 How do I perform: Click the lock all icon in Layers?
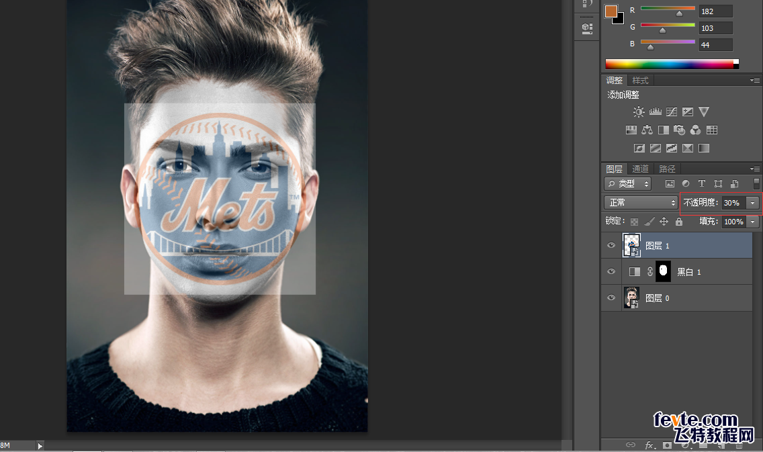[x=679, y=222]
